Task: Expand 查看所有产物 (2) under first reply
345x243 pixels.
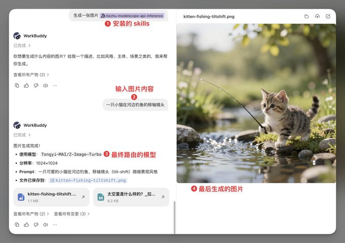Action: 31,74
